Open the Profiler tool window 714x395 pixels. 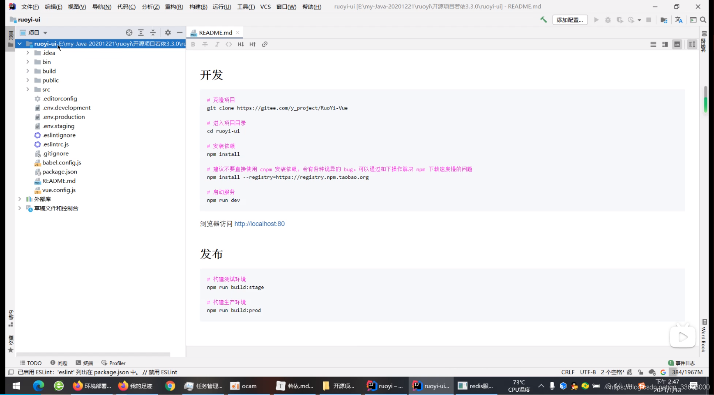pos(113,363)
